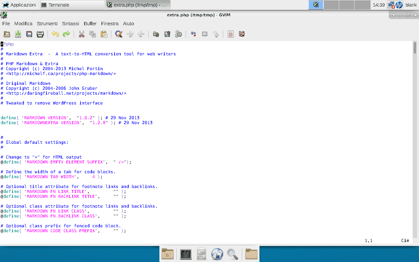
Task: Switch to the Terminale window in taskbar
Action: click(x=72, y=5)
